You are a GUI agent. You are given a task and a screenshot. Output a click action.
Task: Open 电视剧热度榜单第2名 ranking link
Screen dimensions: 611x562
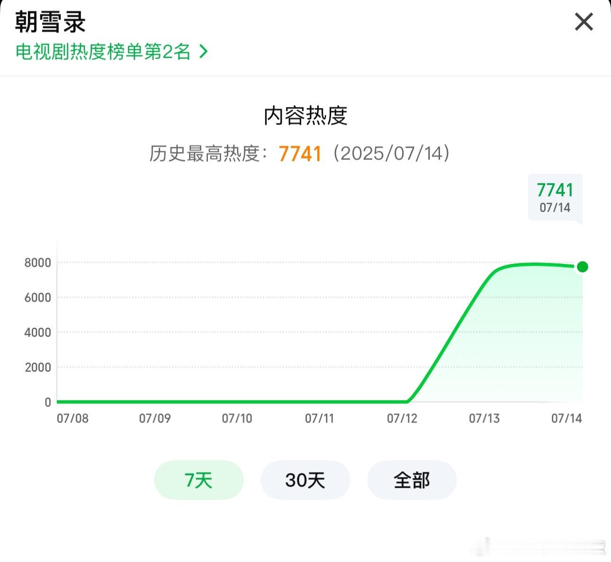[x=103, y=52]
